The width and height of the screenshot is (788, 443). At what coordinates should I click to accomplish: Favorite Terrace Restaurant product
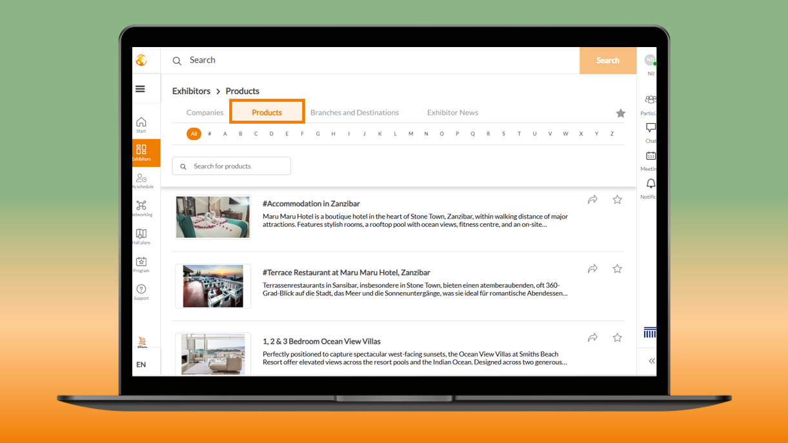click(x=617, y=269)
